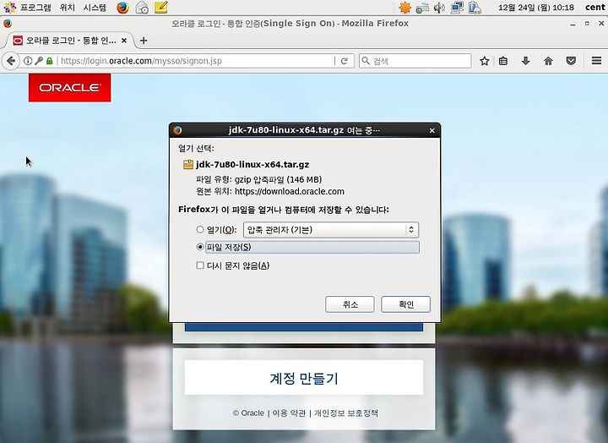Image resolution: width=608 pixels, height=443 pixels.
Task: Click the saved password key icon
Action: point(39,61)
